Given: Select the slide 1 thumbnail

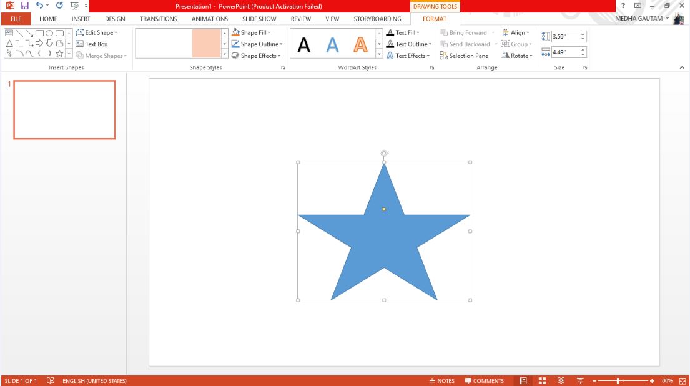Looking at the screenshot, I should 64,109.
